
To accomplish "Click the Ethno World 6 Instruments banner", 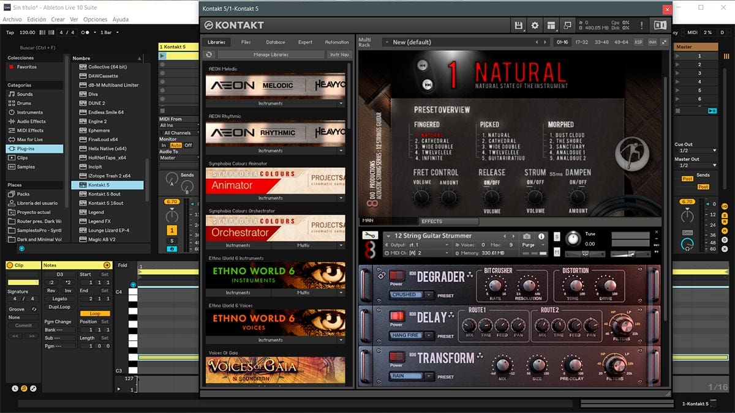I will coord(275,275).
